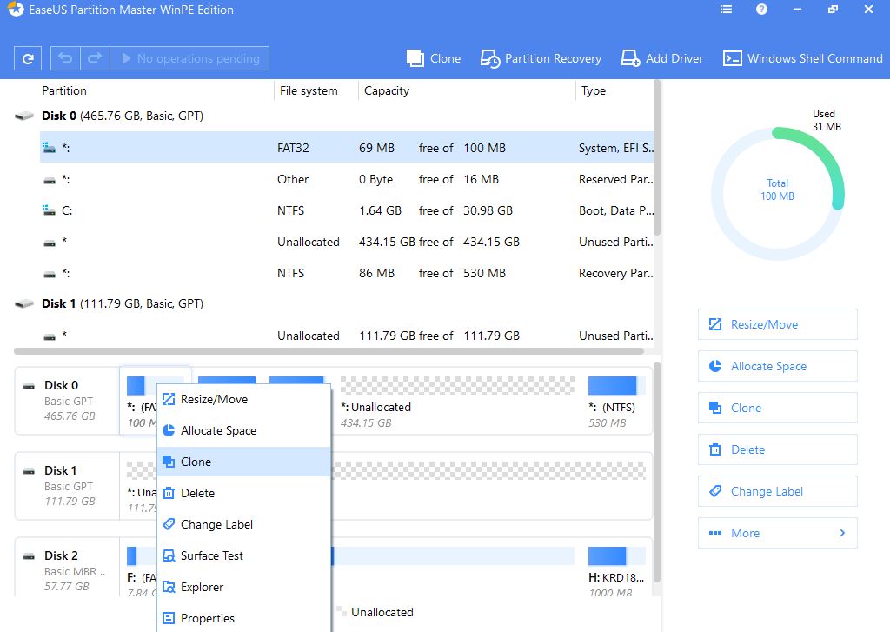Expand the More options chevron
Screen dimensions: 890x632
pyautogui.click(x=841, y=533)
